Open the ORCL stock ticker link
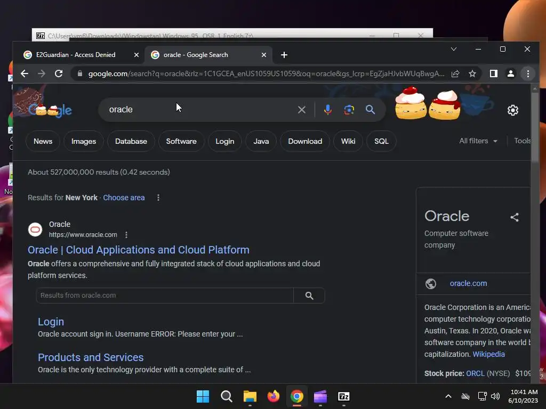The image size is (546, 409). [475, 373]
